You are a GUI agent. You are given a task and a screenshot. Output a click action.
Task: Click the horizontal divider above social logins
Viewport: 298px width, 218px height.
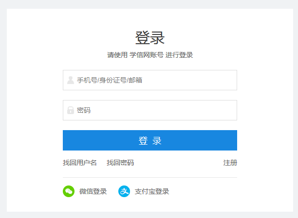coord(150,177)
